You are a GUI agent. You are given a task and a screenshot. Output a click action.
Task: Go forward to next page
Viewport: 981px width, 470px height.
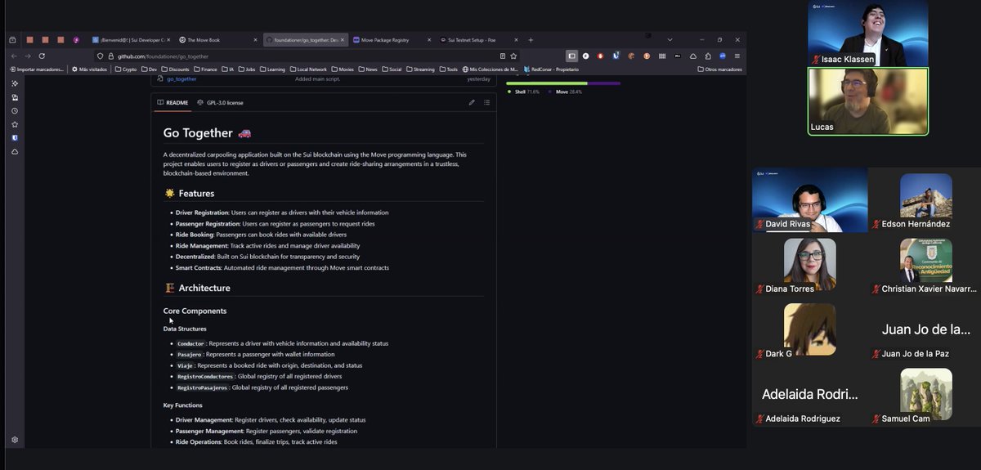(27, 56)
